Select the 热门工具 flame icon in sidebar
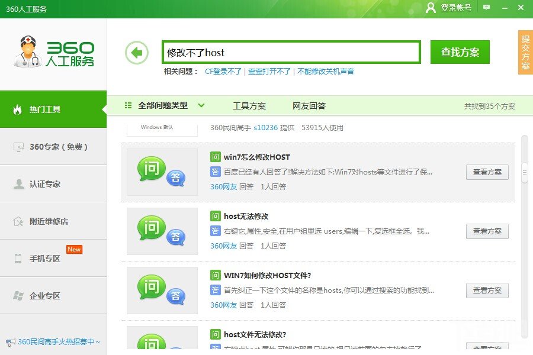533x355 pixels. click(x=17, y=109)
